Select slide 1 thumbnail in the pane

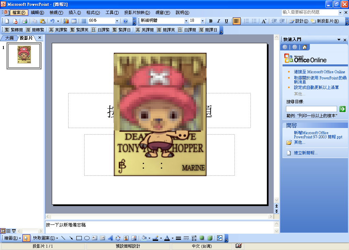click(24, 56)
